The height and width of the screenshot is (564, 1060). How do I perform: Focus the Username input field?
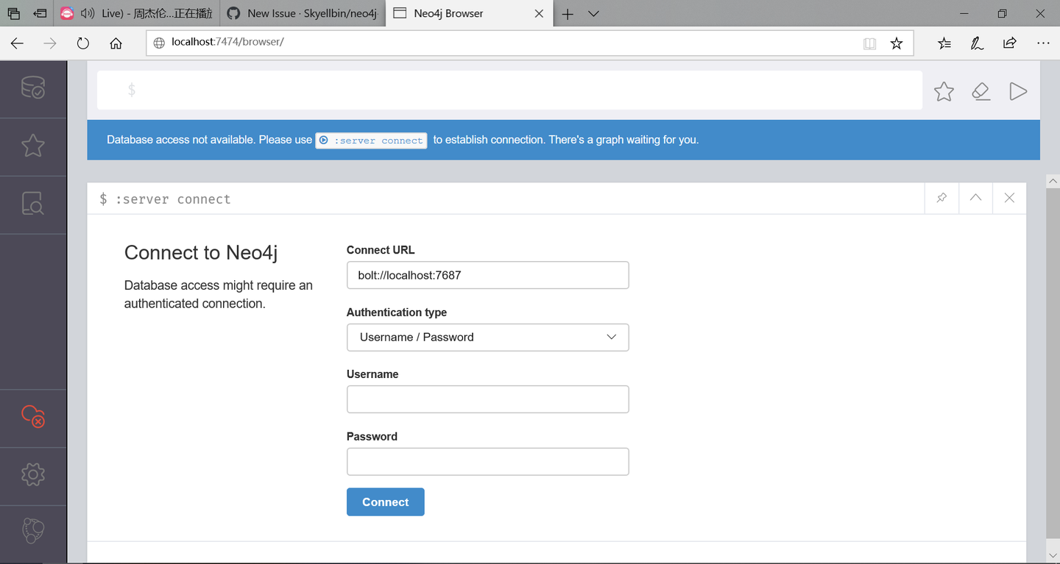[487, 399]
